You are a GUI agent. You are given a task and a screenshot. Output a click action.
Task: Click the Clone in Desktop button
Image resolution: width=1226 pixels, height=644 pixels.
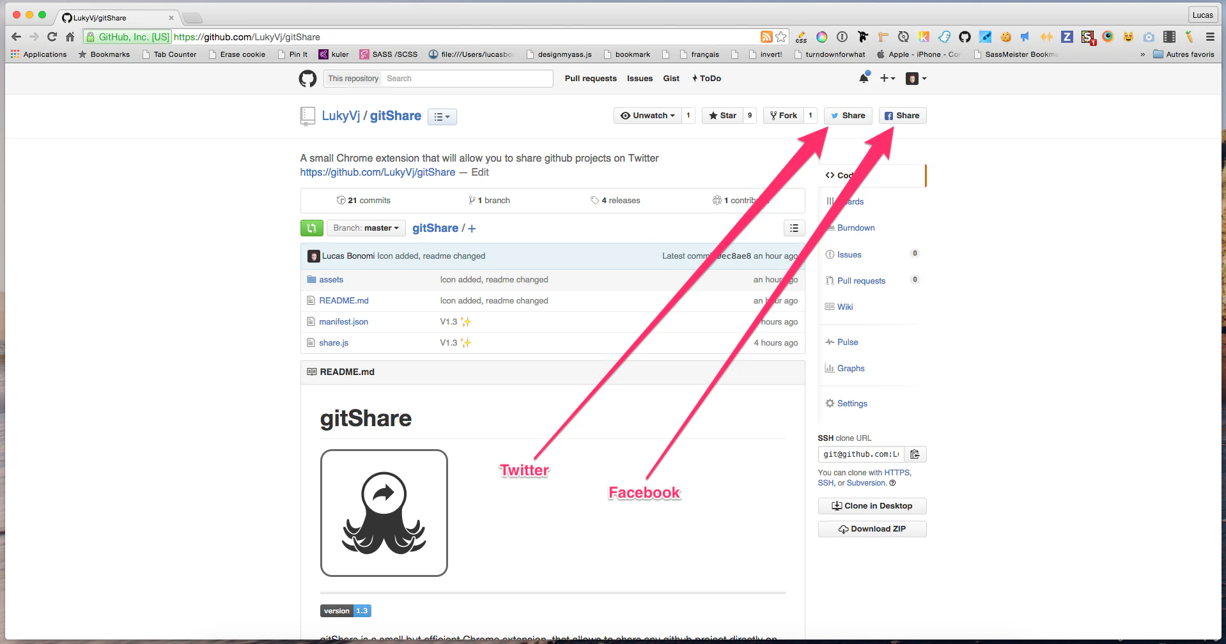[871, 505]
